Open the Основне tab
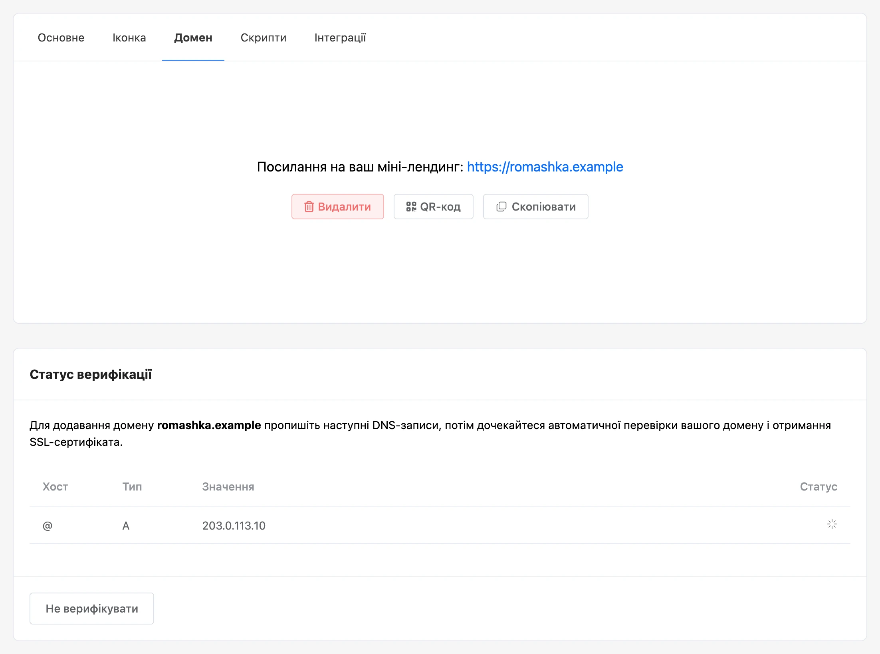 (61, 37)
